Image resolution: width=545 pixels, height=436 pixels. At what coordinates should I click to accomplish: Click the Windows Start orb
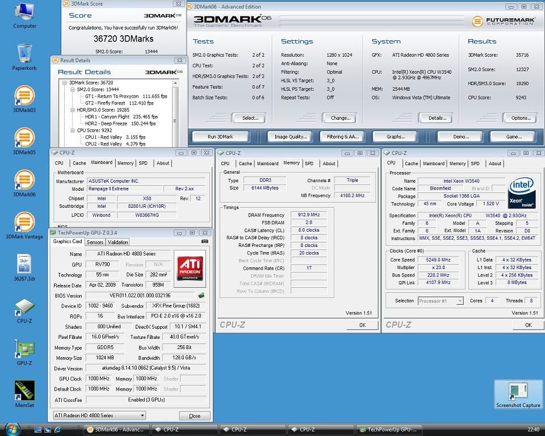[x=11, y=429]
